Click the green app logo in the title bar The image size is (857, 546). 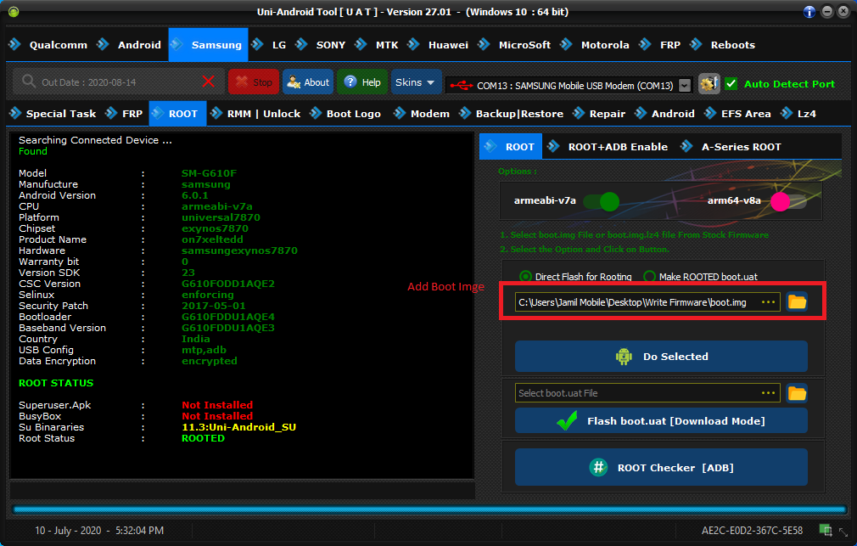pos(14,12)
